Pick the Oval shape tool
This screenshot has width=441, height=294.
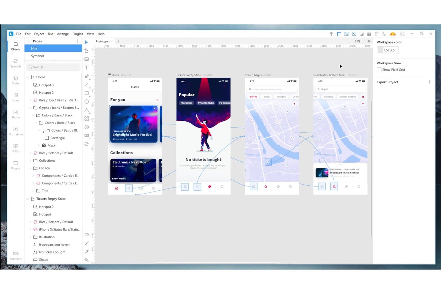pyautogui.click(x=86, y=102)
